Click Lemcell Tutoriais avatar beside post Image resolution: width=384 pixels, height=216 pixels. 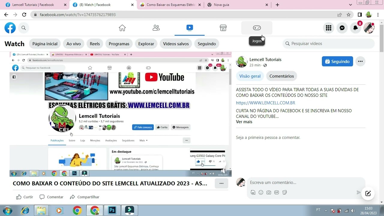click(241, 62)
